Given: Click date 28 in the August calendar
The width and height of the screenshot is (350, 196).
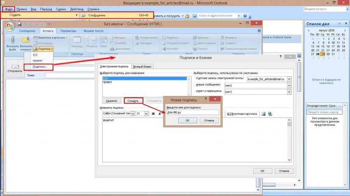Looking at the screenshot, I should click(318, 54).
